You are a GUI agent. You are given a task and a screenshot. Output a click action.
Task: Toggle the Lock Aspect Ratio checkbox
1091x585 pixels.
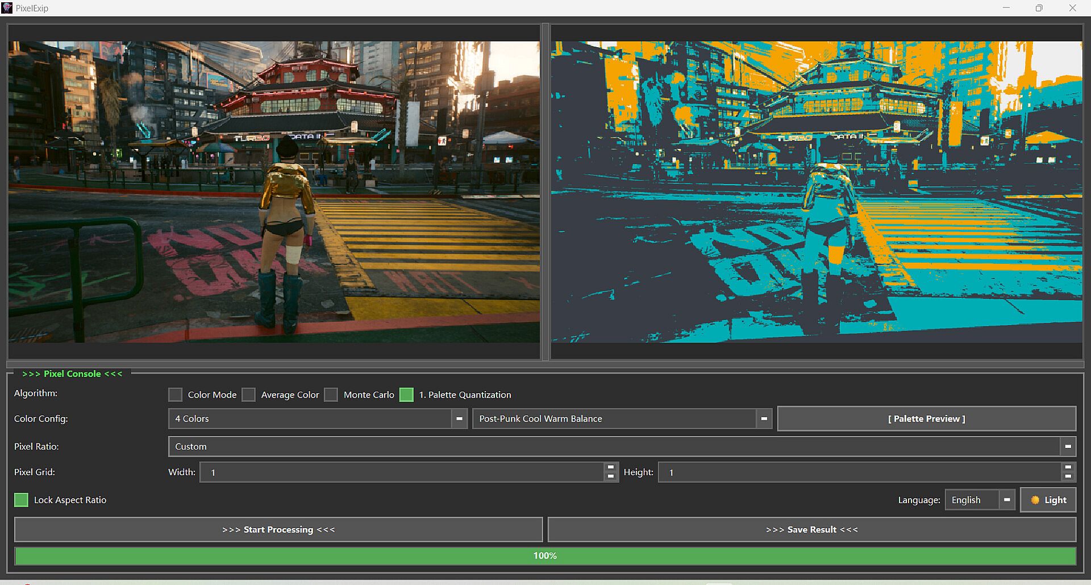coord(21,500)
